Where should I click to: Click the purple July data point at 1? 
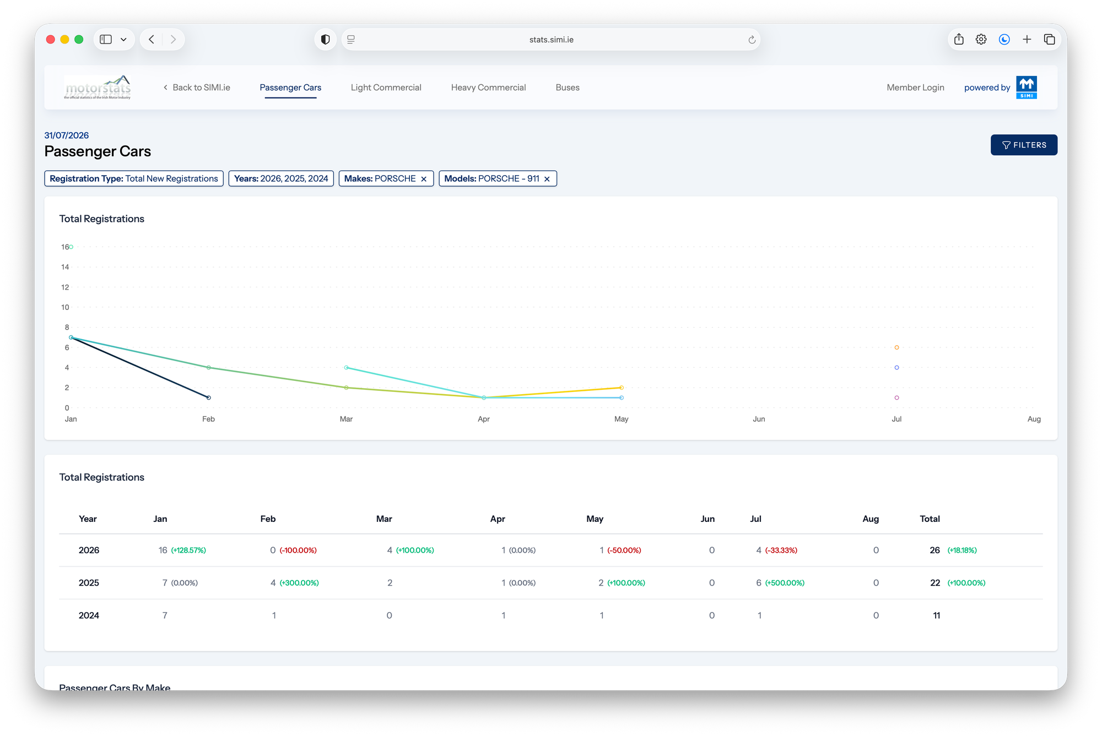(896, 397)
